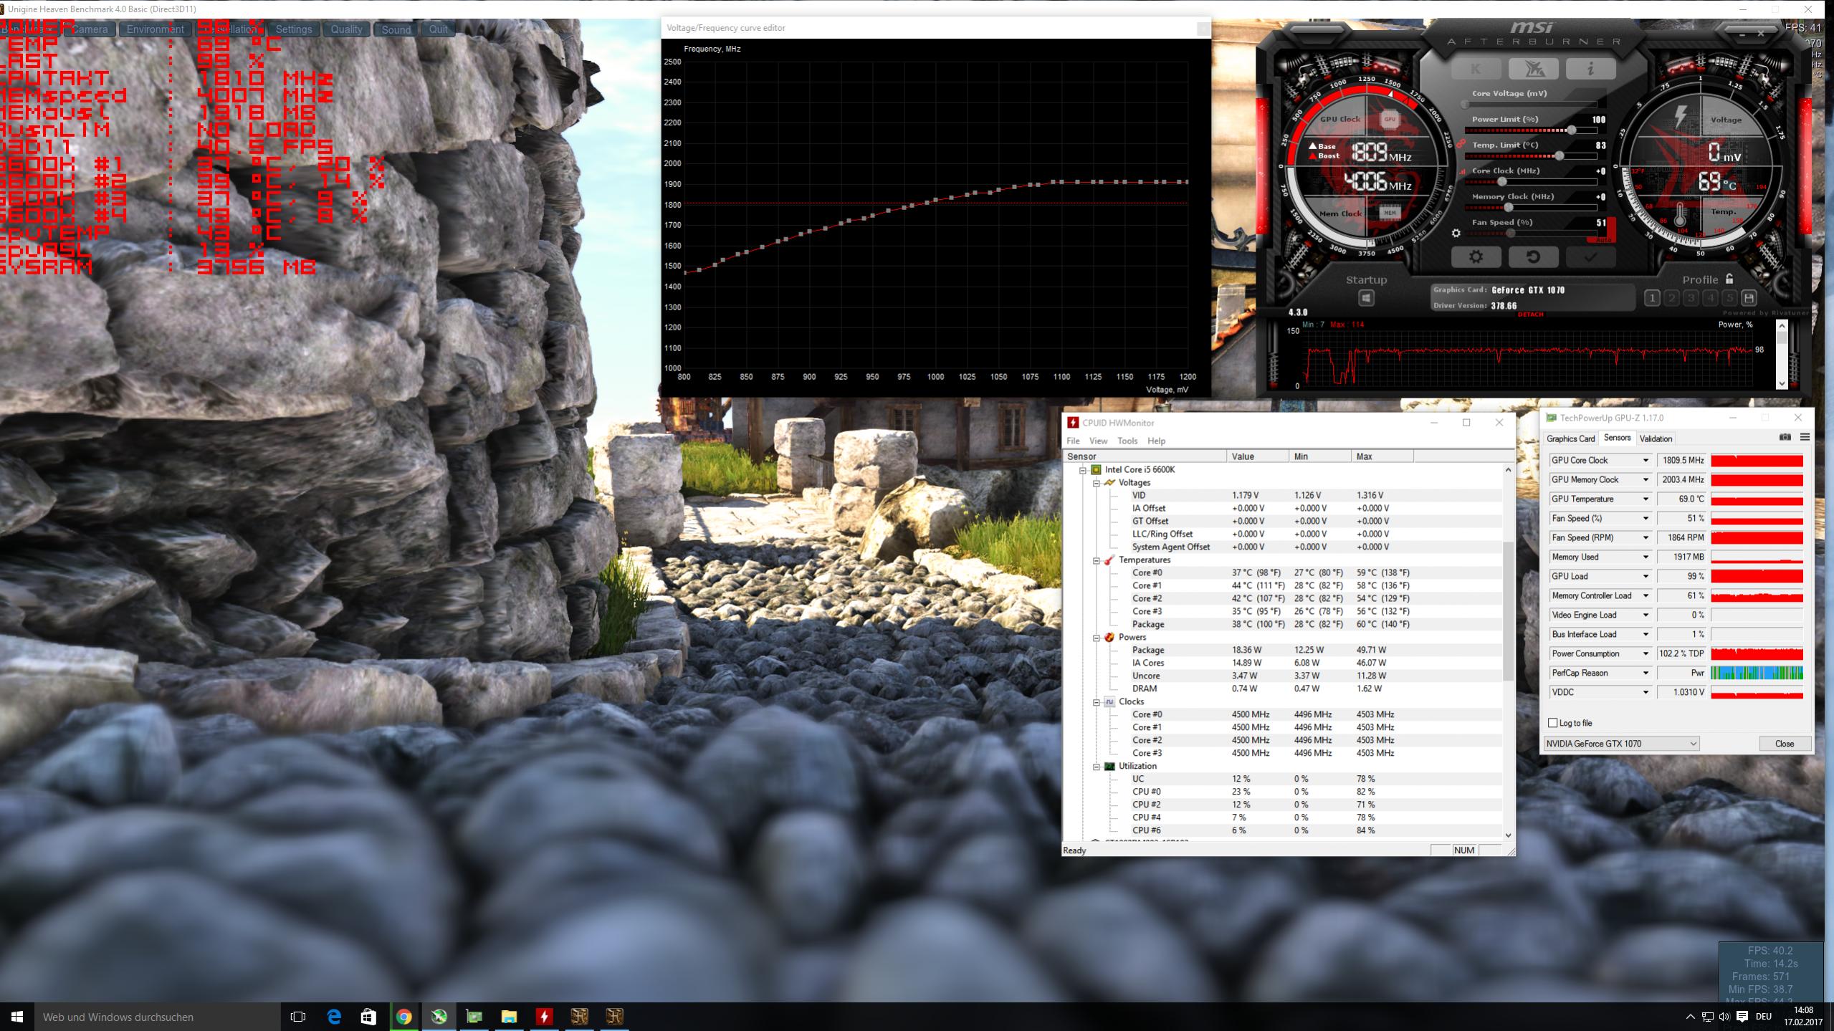Enable the Log to file checkbox
Viewport: 1834px width, 1031px height.
[x=1553, y=723]
